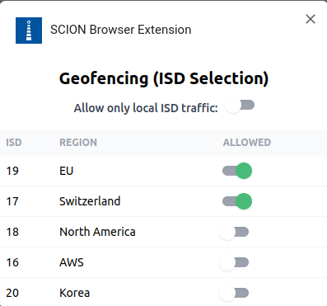This screenshot has width=327, height=306.
Task: Click the ALLOWED column header
Action: tap(247, 143)
